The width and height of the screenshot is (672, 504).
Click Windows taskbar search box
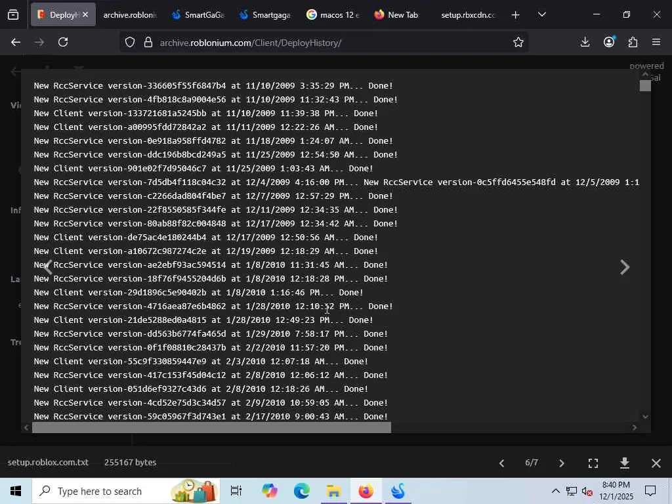click(126, 491)
